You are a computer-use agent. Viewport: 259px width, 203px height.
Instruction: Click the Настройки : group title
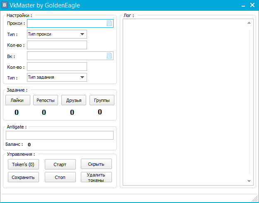pyautogui.click(x=19, y=15)
